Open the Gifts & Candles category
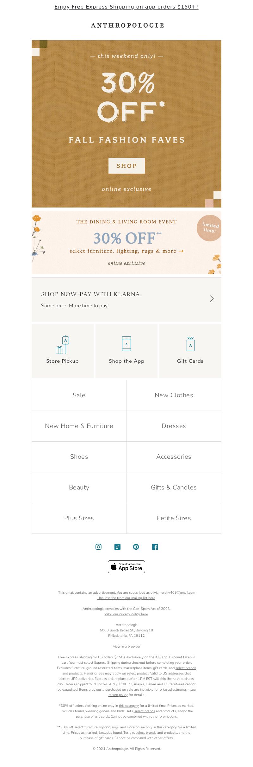 (x=174, y=488)
